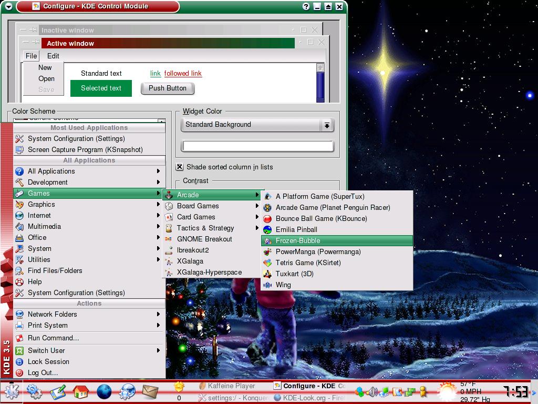Image resolution: width=538 pixels, height=404 pixels.
Task: Open Find Files/Folders
Action: point(88,271)
